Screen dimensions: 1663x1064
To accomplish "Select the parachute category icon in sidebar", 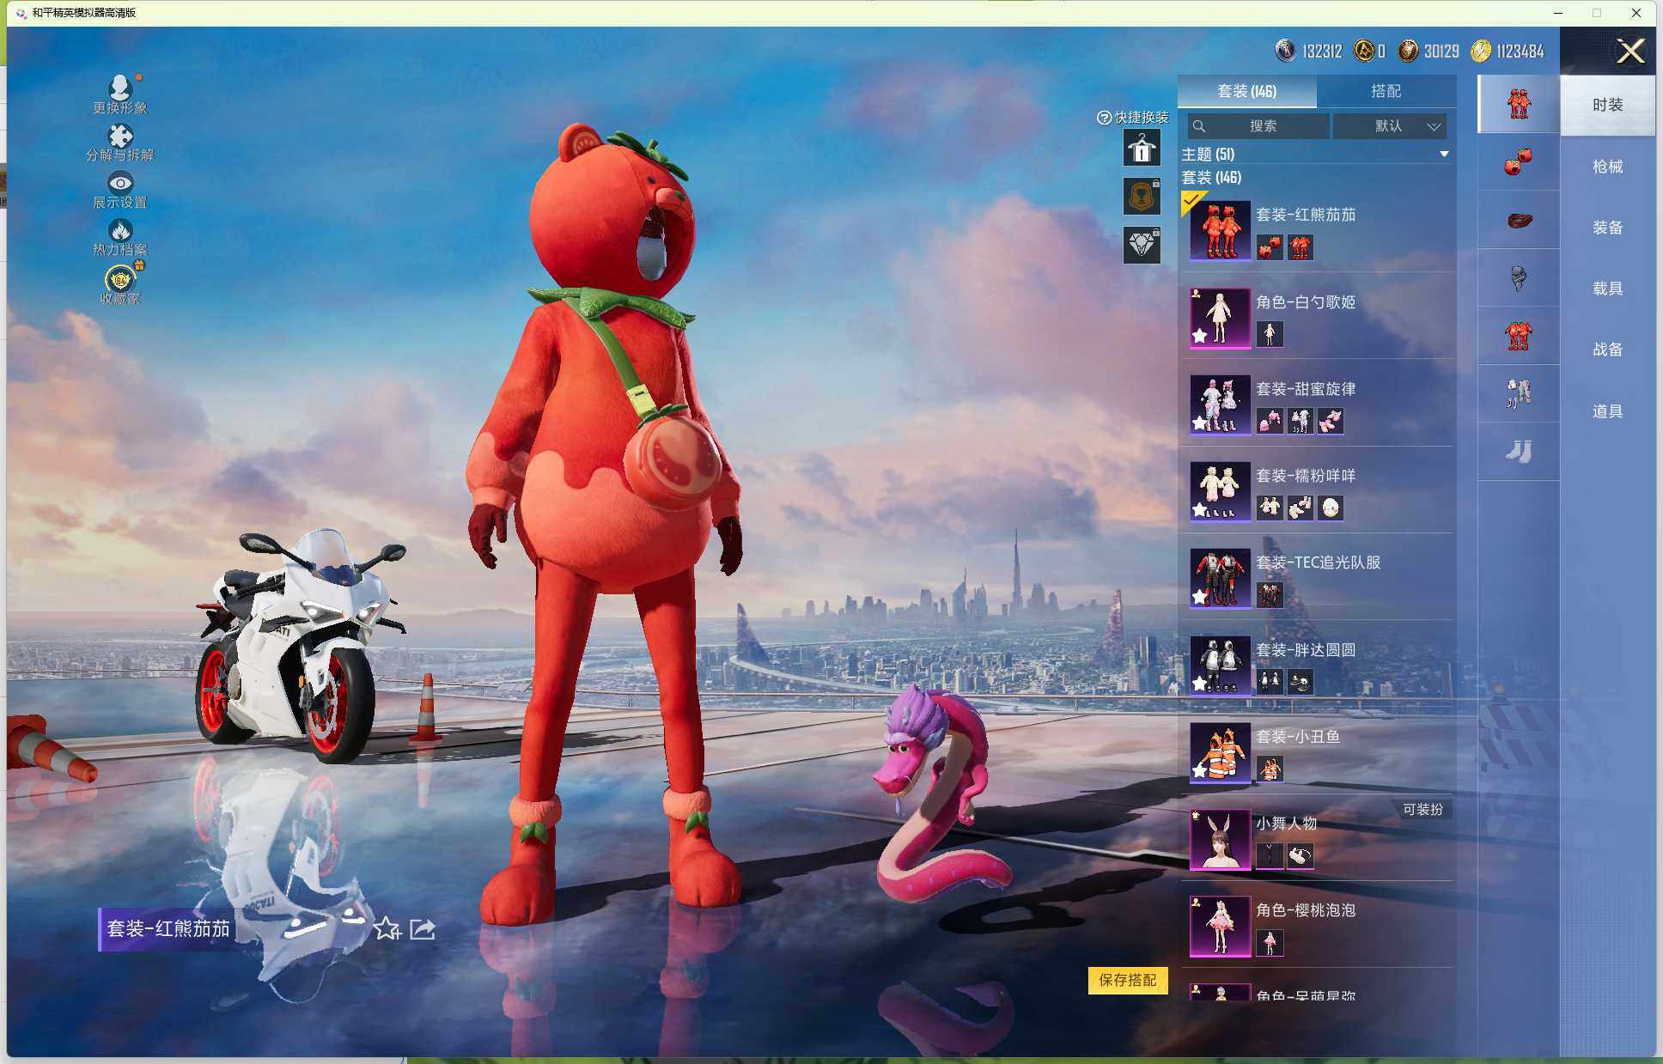I will tap(1518, 277).
